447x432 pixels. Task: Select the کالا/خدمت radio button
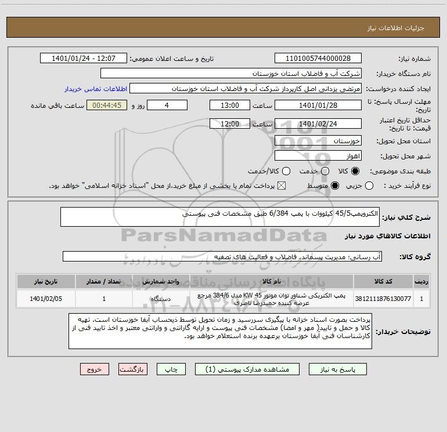286,171
